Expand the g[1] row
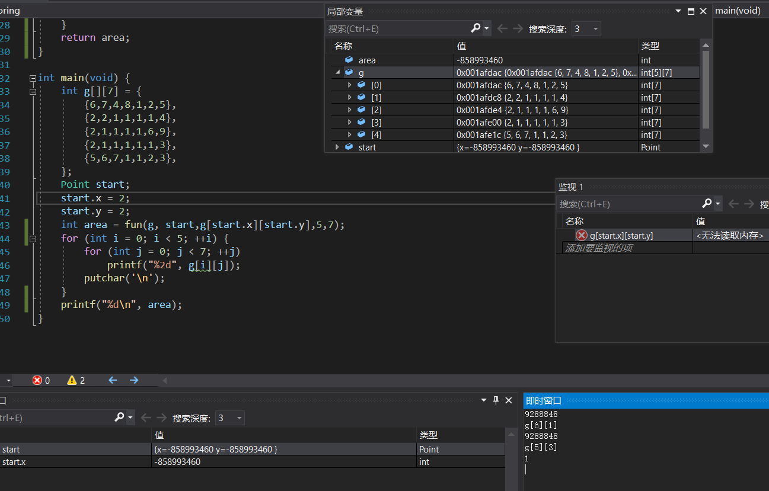769x491 pixels. 350,97
